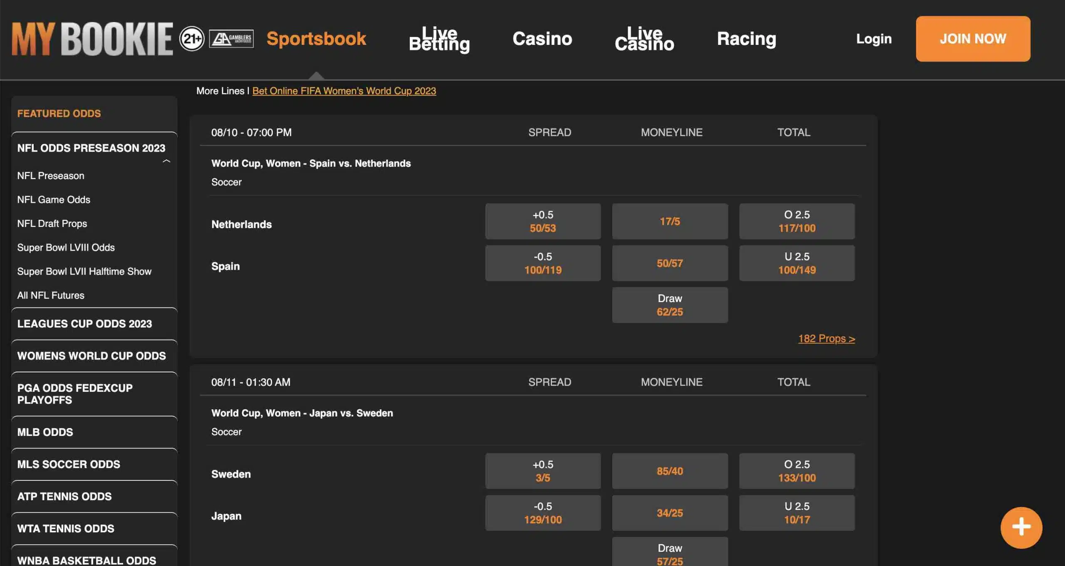Select Draw 62/25 for Spain vs. Netherlands
Image resolution: width=1065 pixels, height=566 pixels.
pyautogui.click(x=670, y=305)
